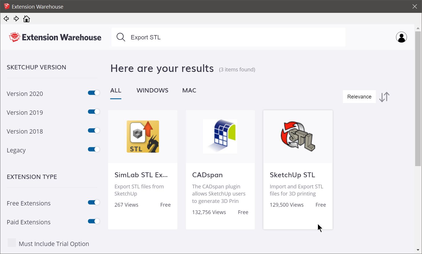Image resolution: width=422 pixels, height=254 pixels.
Task: Click Free price on the CADspan card
Action: pyautogui.click(x=243, y=212)
